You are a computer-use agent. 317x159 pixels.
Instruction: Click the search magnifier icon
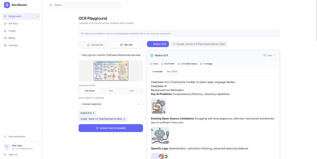(51, 5)
